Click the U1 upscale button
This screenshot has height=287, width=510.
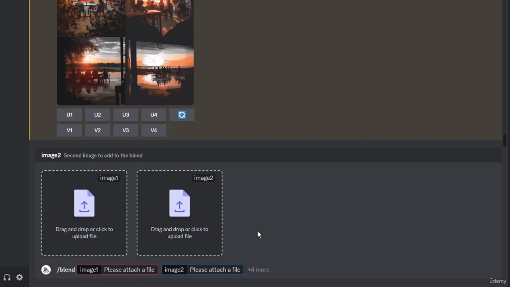pos(69,115)
